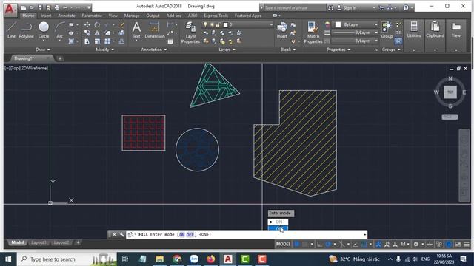Click the Move tool in Modify panel
Screen dimensions: 474x266
[87, 24]
